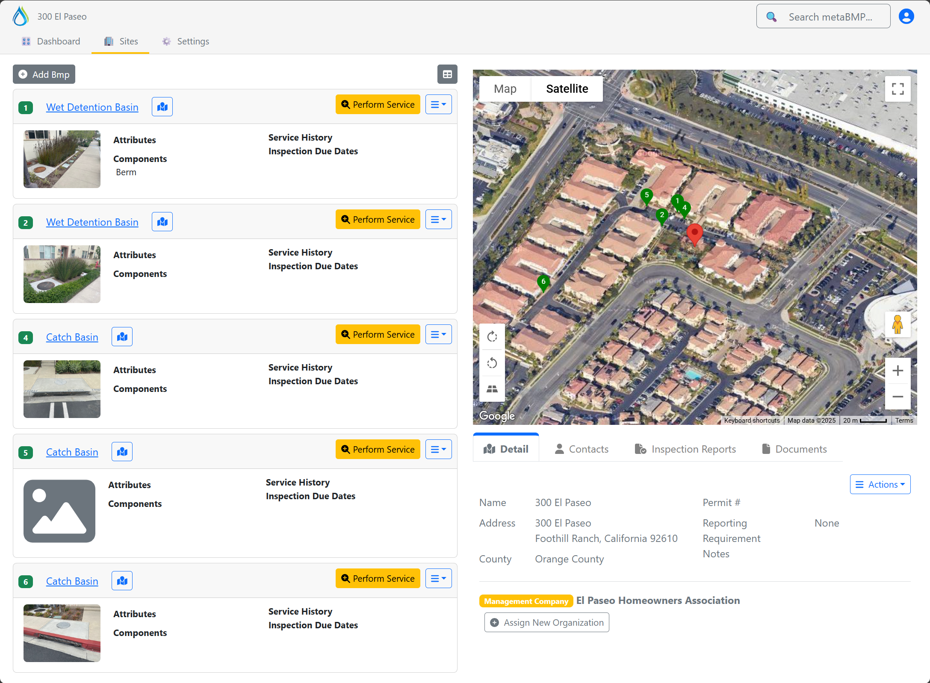
Task: Click the map Terms link
Action: click(x=904, y=421)
